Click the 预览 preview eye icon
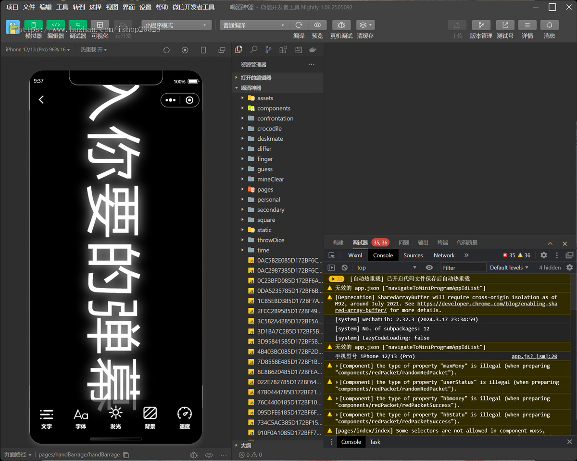Screen dimensions: 577x461 tap(317, 25)
